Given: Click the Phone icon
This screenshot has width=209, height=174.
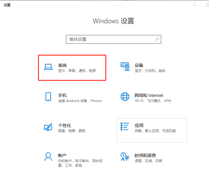Looking at the screenshot, I should [48, 97].
